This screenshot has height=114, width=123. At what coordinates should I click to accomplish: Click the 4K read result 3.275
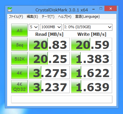coord(49,72)
